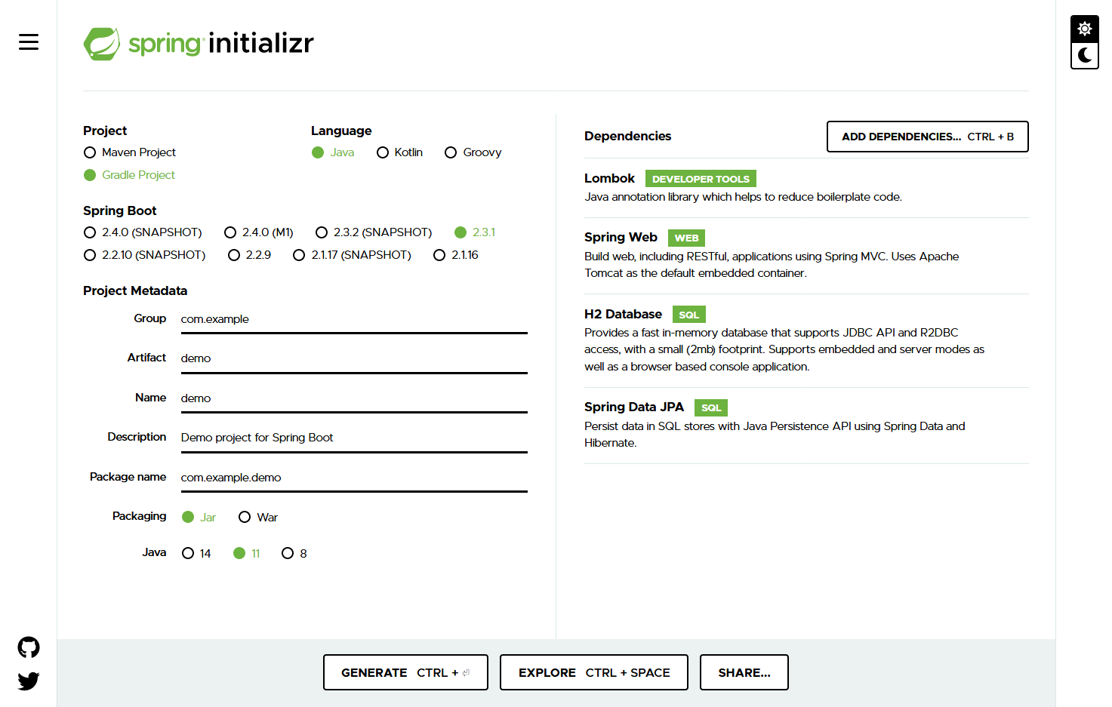1112x707 pixels.
Task: Click the Generate button
Action: [405, 672]
